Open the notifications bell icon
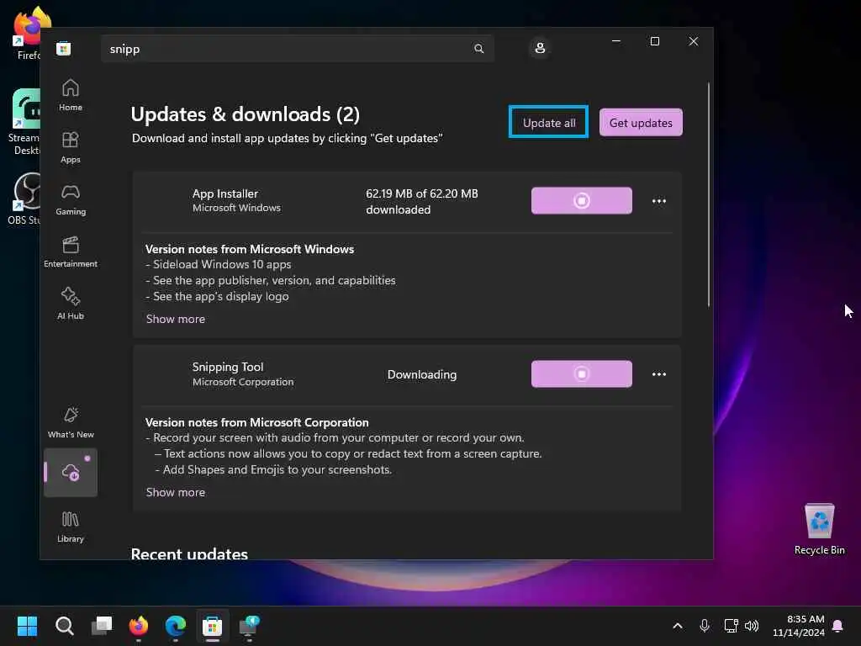Viewport: 861px width, 646px height. click(x=838, y=626)
